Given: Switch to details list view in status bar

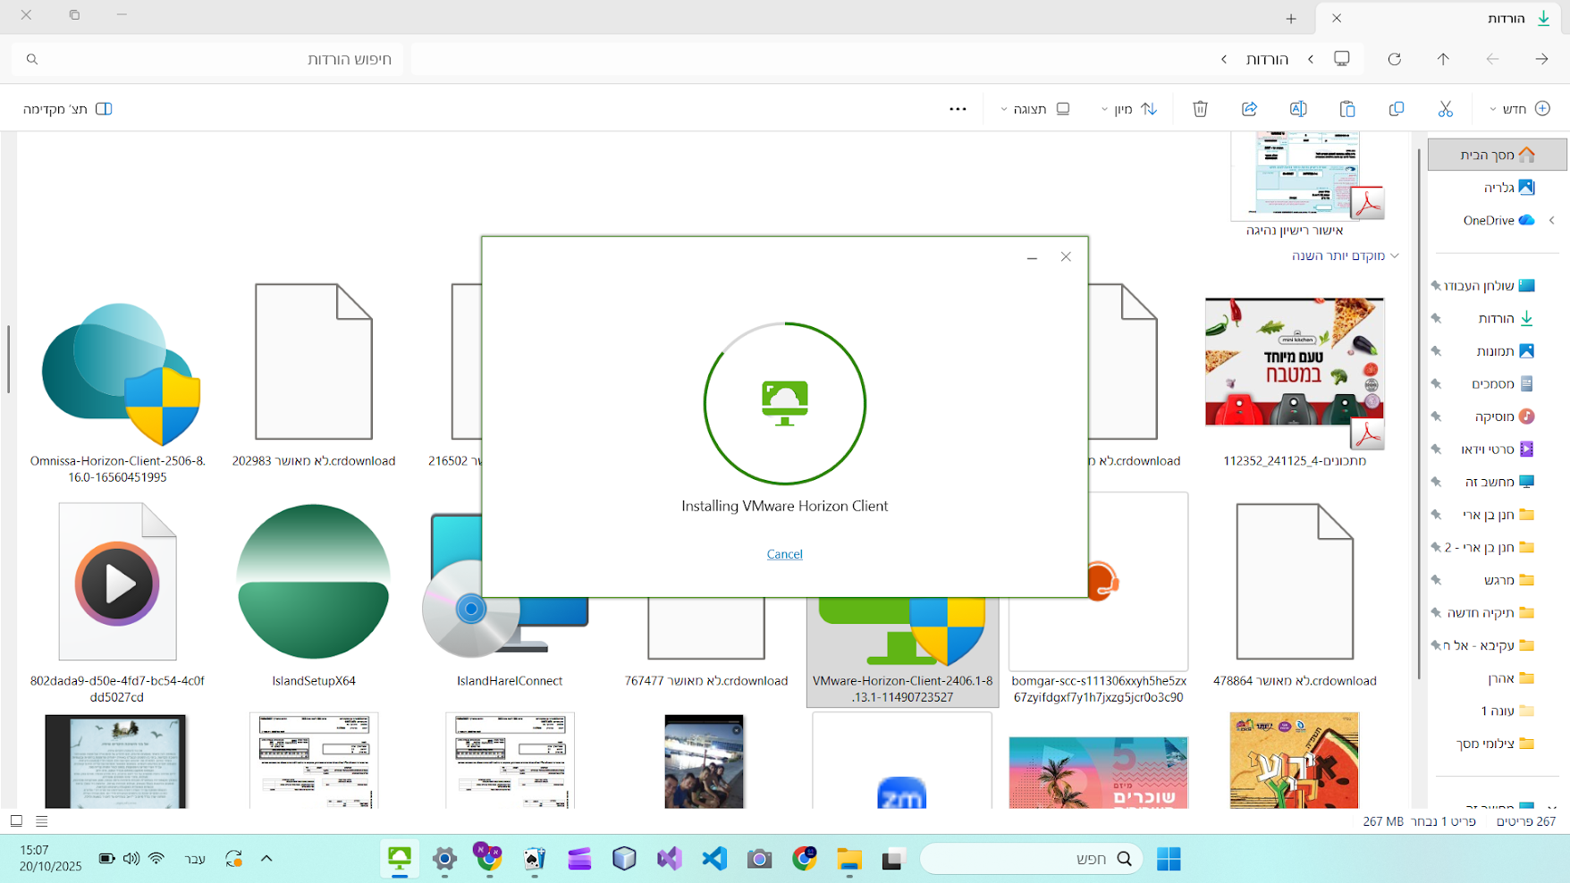Looking at the screenshot, I should pos(42,820).
